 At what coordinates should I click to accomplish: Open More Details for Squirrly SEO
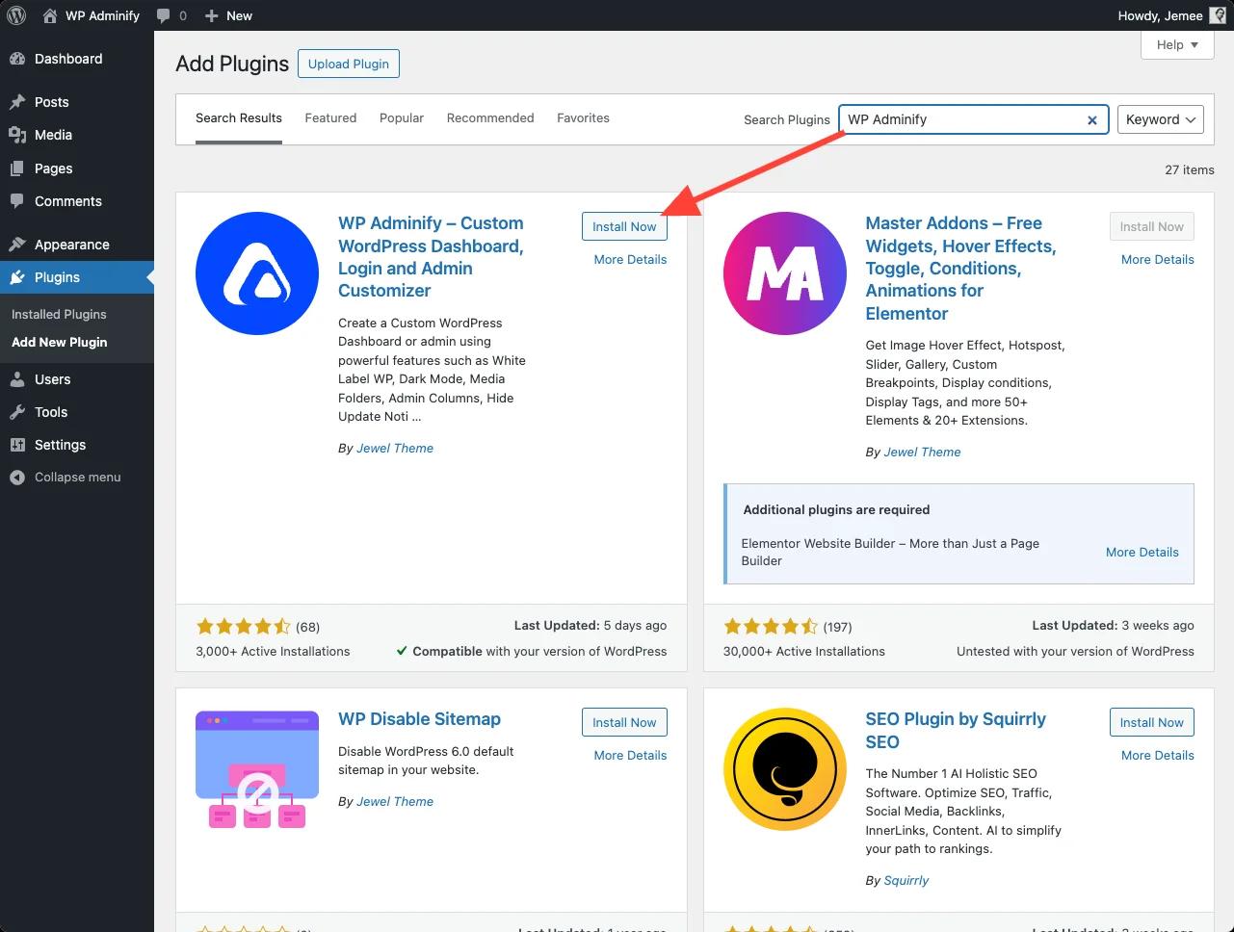tap(1158, 755)
